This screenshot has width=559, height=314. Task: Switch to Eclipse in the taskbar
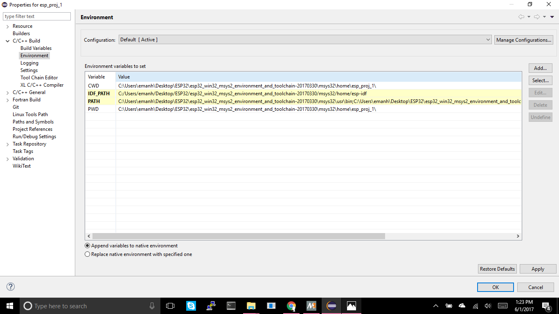point(331,306)
